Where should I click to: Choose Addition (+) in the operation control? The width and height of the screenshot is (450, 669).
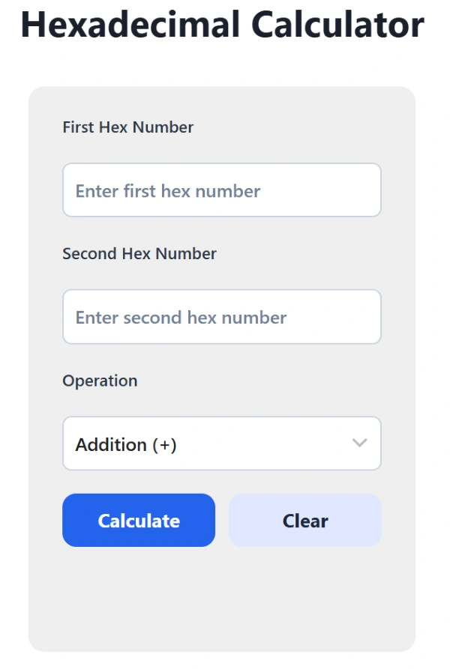(221, 444)
